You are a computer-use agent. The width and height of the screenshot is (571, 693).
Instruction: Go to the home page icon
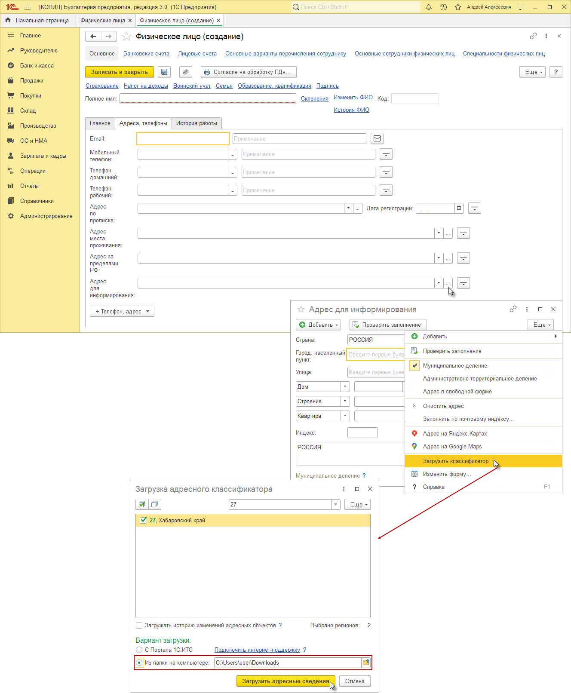[x=8, y=20]
